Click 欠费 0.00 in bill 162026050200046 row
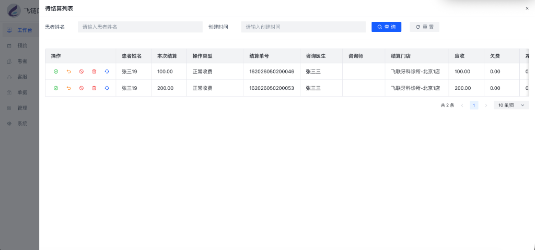This screenshot has width=535, height=250. [495, 72]
